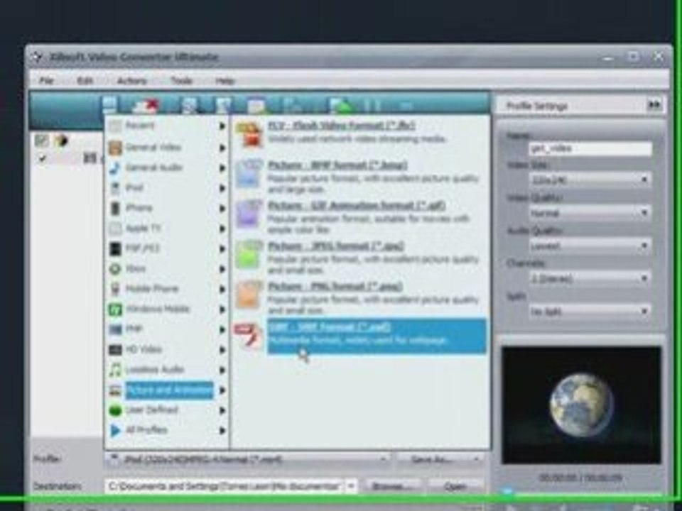This screenshot has width=682, height=511.
Task: Open the Audio Quality dropdown
Action: pyautogui.click(x=590, y=246)
